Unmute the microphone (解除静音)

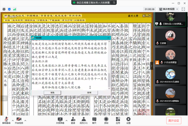[x=6, y=119]
